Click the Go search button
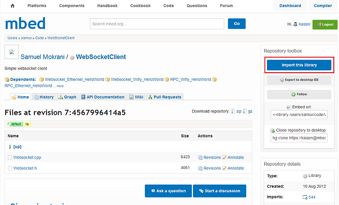This screenshot has width=339, height=205. pos(237,23)
